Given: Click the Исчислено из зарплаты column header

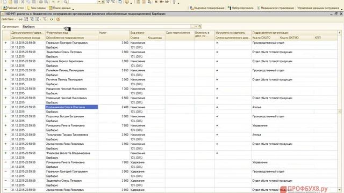Looking at the screenshot, I should (x=233, y=33).
